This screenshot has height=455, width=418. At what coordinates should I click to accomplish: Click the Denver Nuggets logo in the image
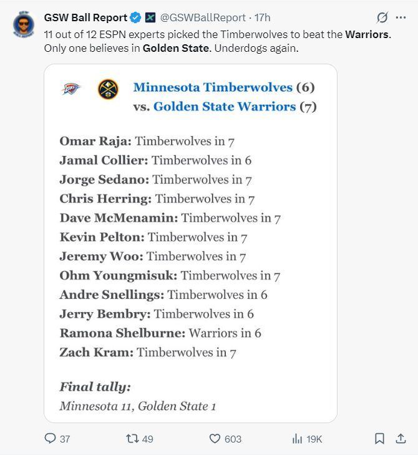pyautogui.click(x=107, y=90)
